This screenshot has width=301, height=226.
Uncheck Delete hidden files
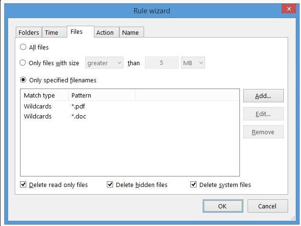click(x=110, y=185)
